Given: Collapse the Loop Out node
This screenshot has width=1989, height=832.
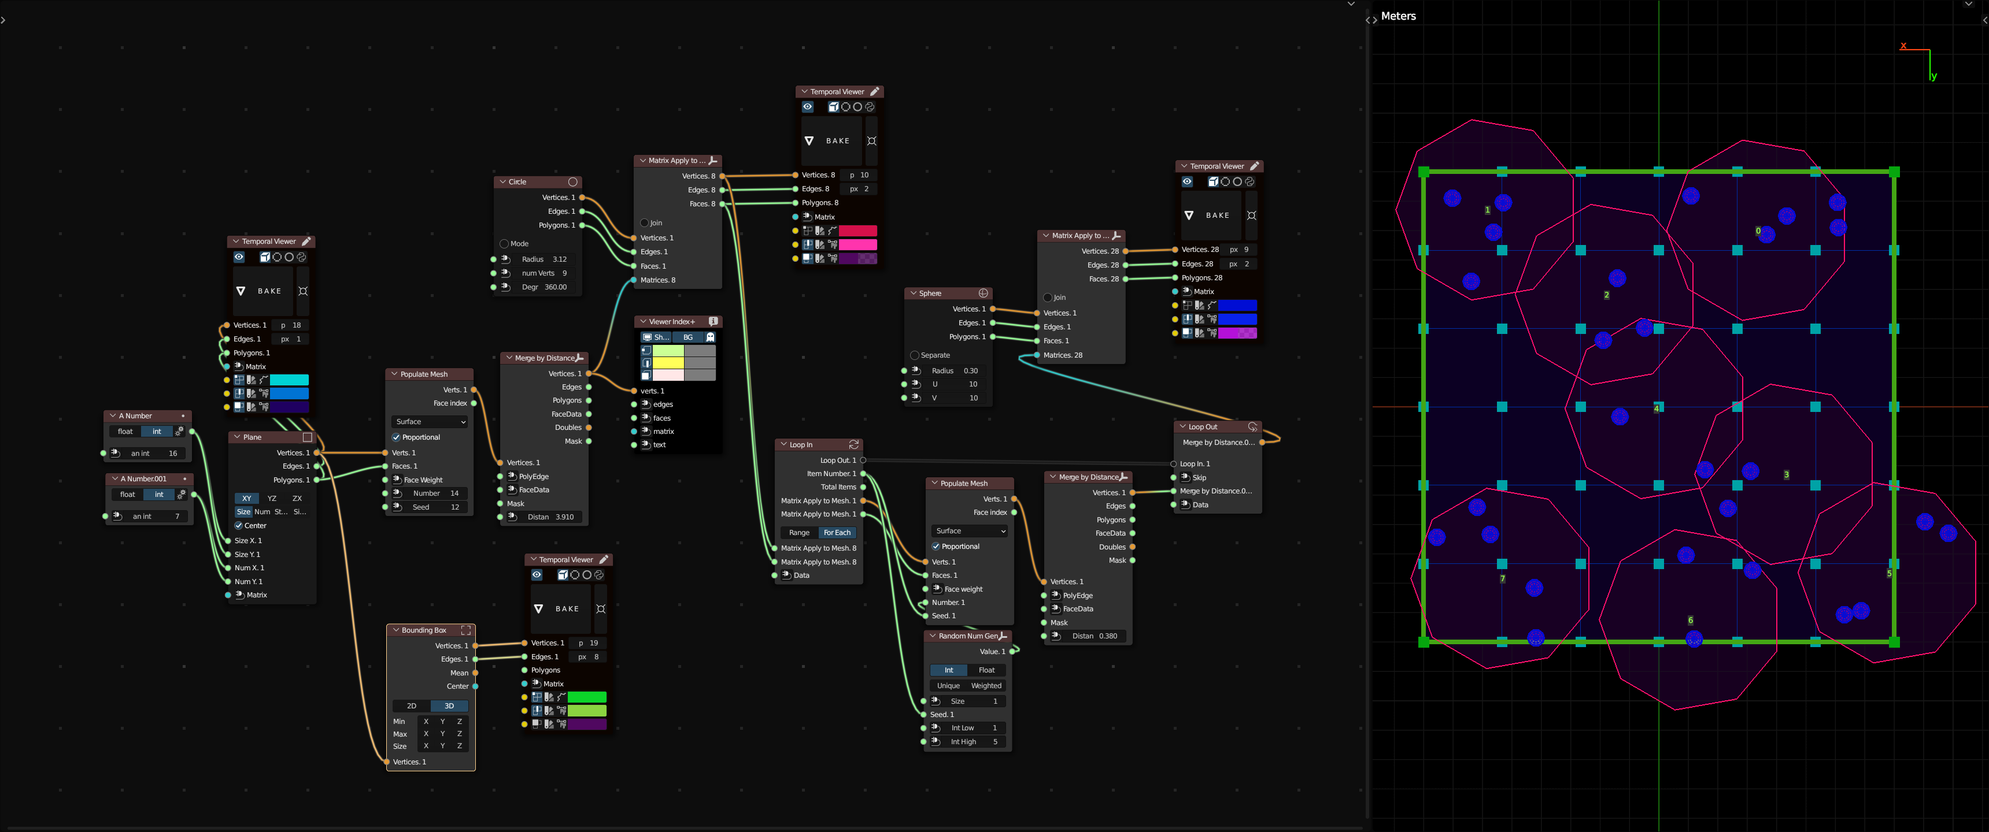Looking at the screenshot, I should tap(1182, 427).
